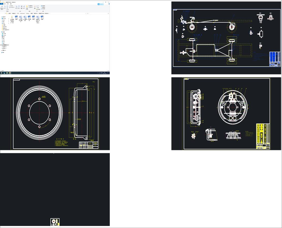Click the Desktop breadcrumb in address bar
This screenshot has width=282, height=228.
(x=27, y=13)
